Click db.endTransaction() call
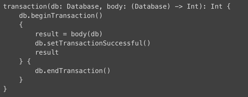Viewport: 248px width, 97px height. [x=73, y=71]
